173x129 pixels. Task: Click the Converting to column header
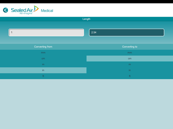click(x=130, y=47)
